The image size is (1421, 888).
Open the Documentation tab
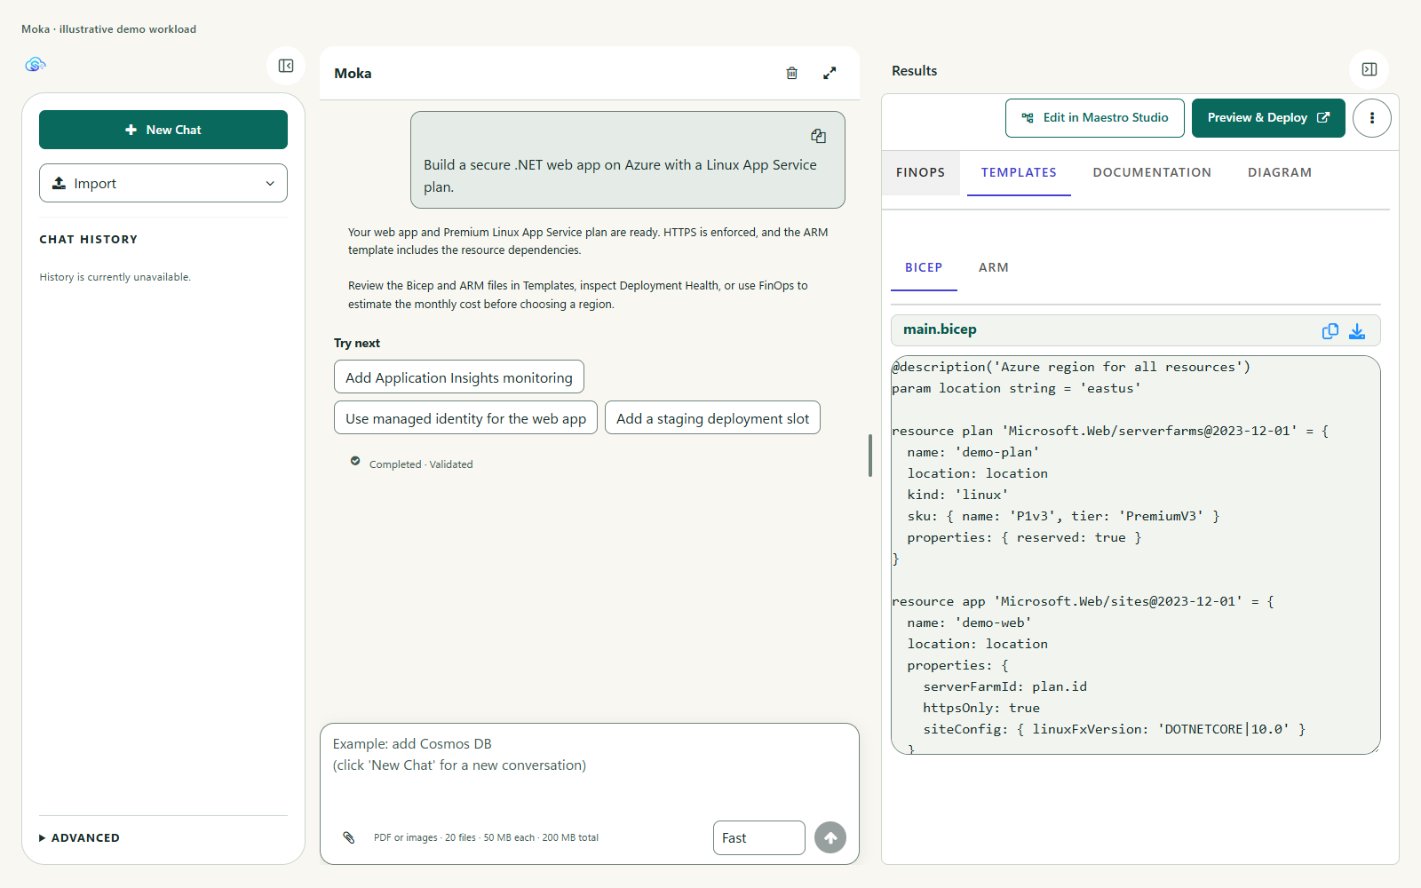pyautogui.click(x=1152, y=172)
